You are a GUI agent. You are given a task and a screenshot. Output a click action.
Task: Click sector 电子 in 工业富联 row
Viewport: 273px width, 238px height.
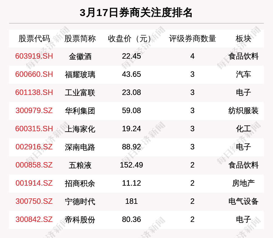(243, 93)
